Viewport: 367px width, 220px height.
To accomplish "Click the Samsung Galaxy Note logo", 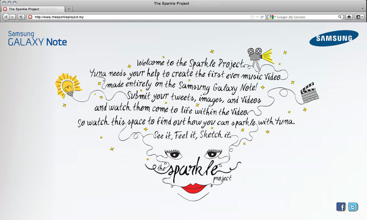I will 37,38.
